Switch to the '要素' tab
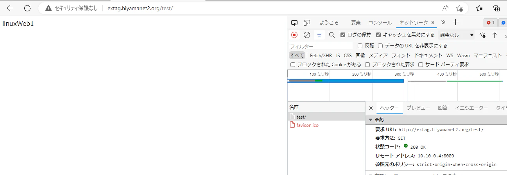The width and height of the screenshot is (507, 175). tap(356, 23)
